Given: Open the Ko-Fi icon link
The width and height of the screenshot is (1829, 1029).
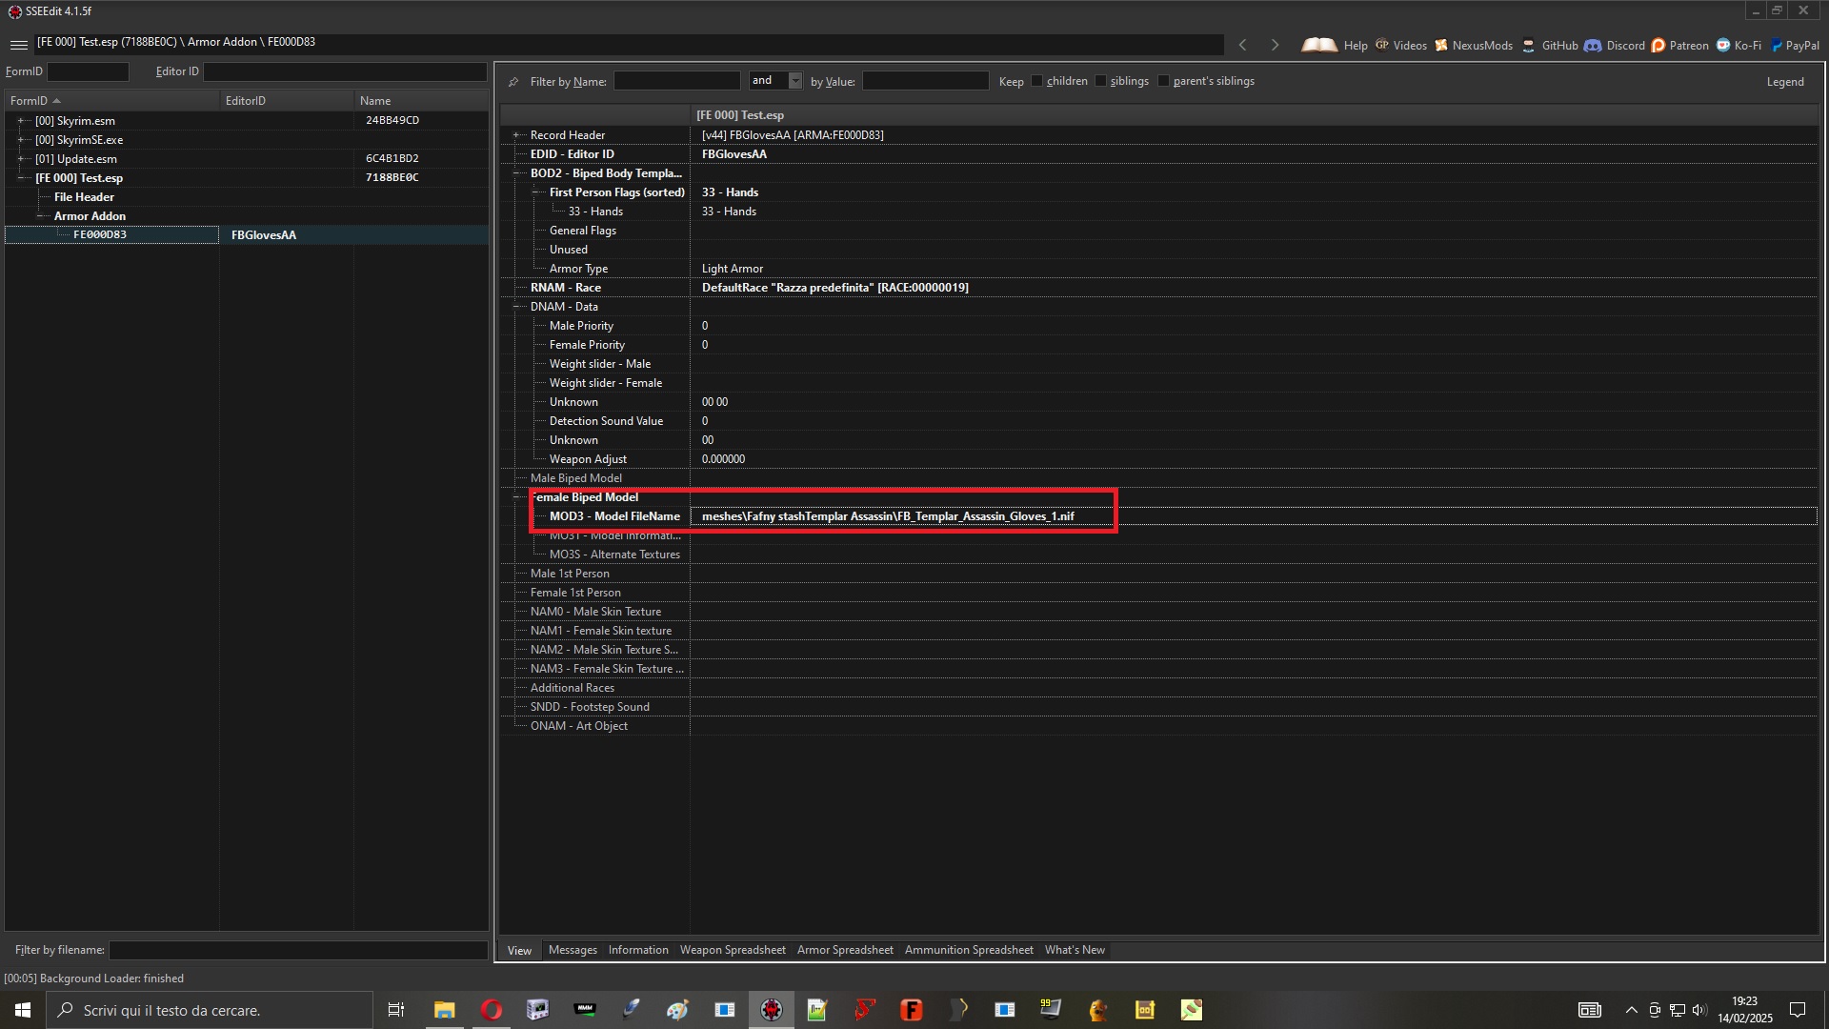Looking at the screenshot, I should 1723,45.
